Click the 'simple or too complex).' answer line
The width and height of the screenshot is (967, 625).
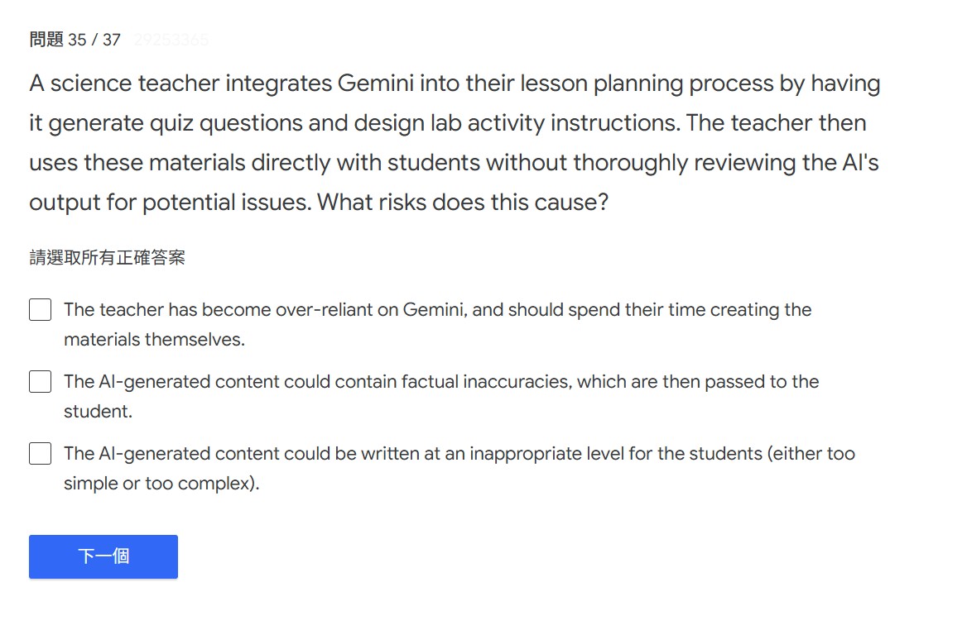[x=161, y=484]
